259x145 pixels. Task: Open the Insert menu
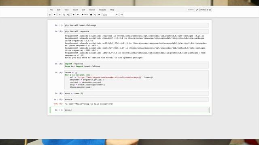(x=75, y=10)
